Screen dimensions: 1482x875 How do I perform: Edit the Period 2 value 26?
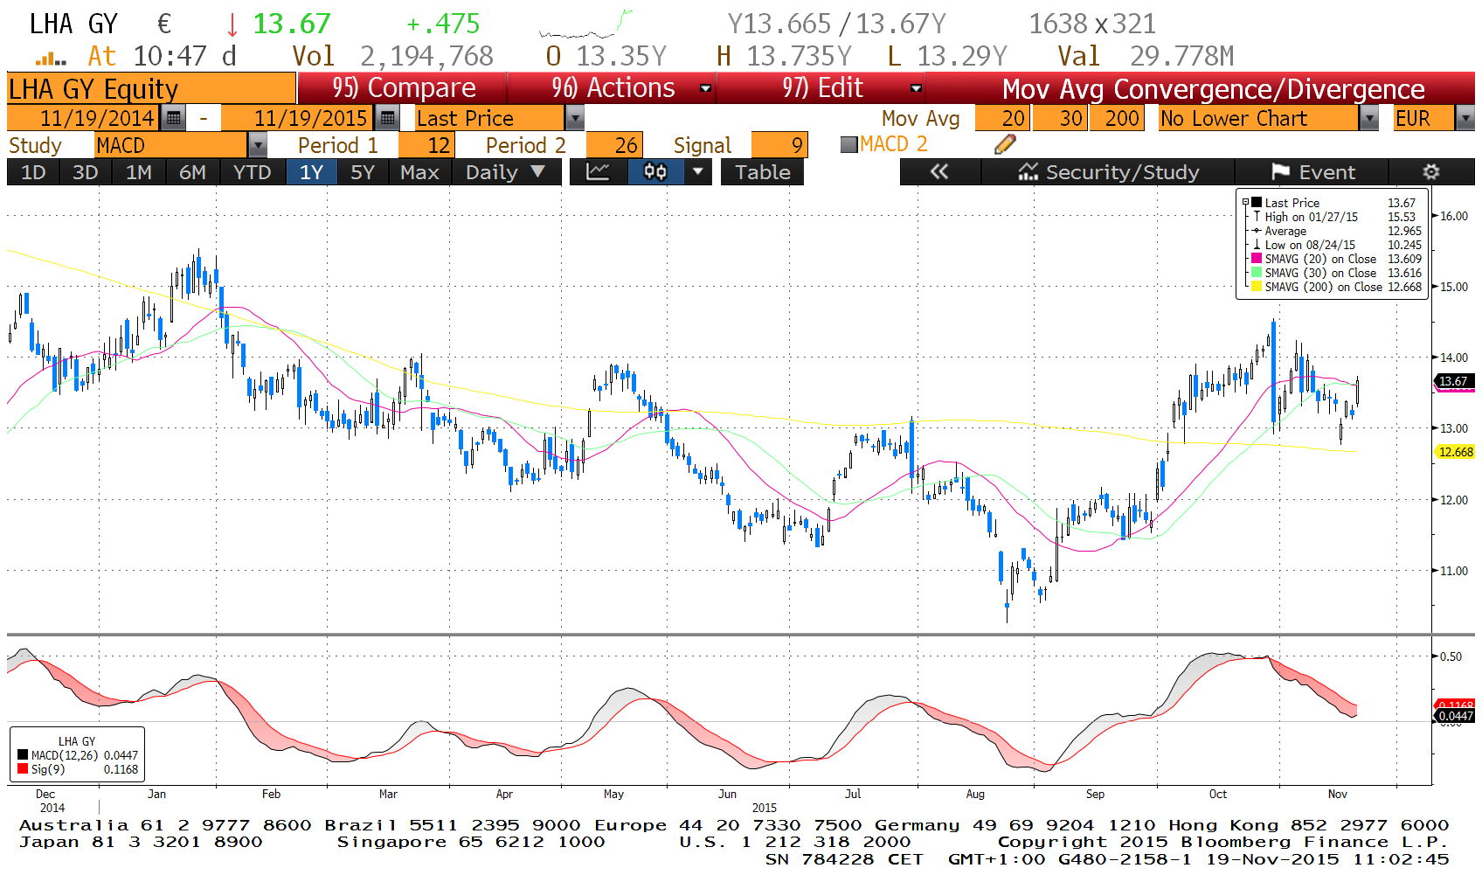[x=614, y=145]
